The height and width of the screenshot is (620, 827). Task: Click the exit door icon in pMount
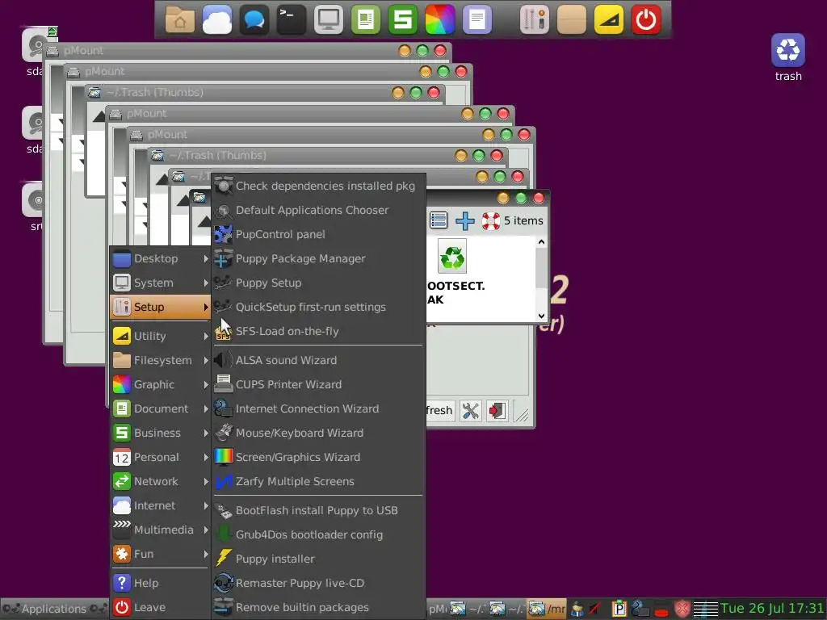point(497,411)
